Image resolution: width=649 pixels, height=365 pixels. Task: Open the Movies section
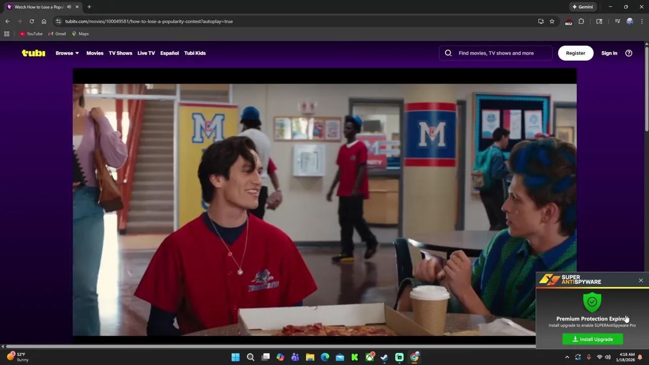(95, 53)
